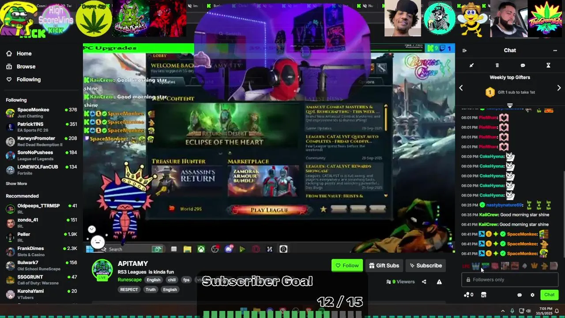Collapse the chat panel with the arrow icon
The width and height of the screenshot is (565, 318).
pyautogui.click(x=464, y=50)
